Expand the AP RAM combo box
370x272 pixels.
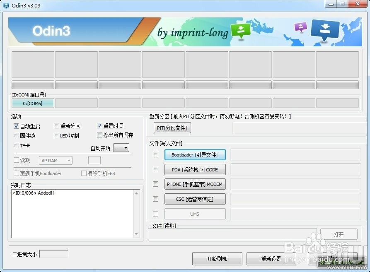click(56, 161)
